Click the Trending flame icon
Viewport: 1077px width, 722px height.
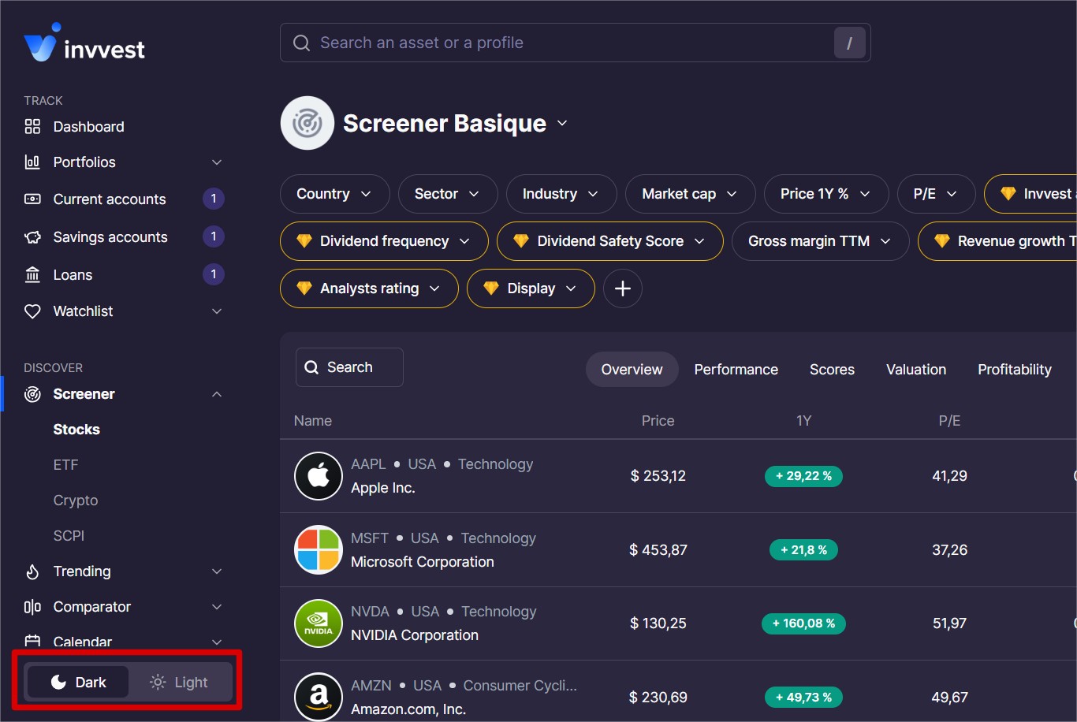(x=32, y=571)
